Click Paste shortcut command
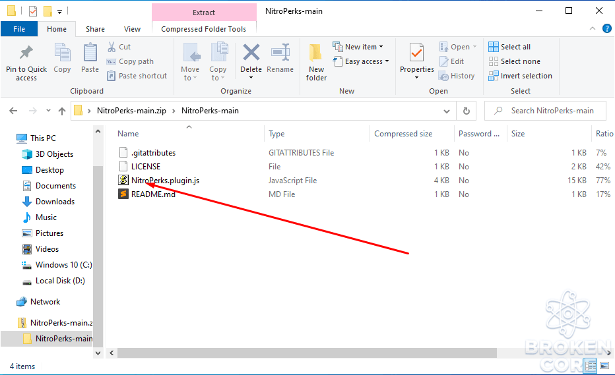This screenshot has width=615, height=375. (x=137, y=76)
